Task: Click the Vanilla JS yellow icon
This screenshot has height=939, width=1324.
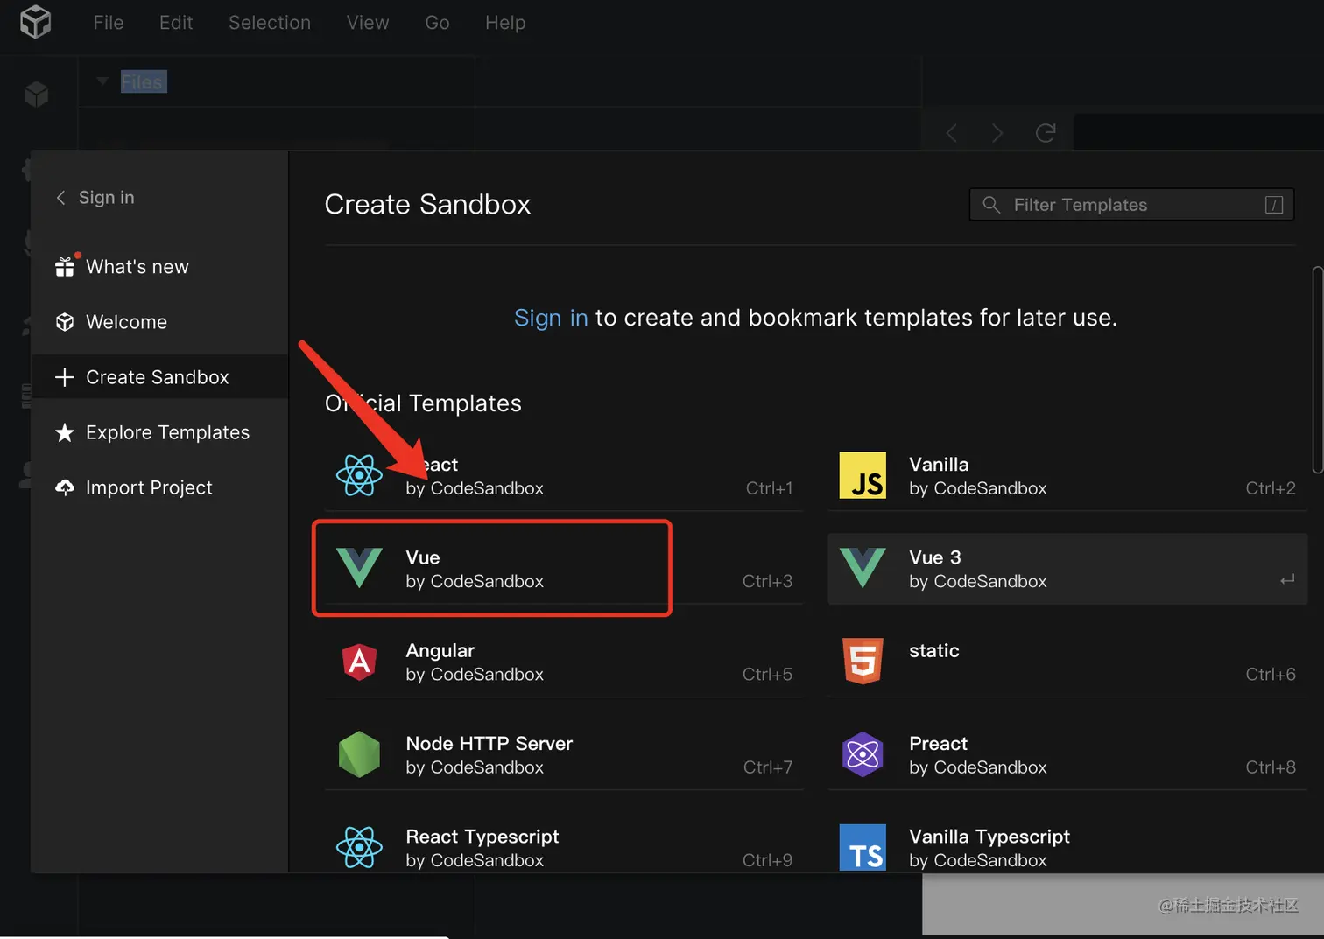Action: pyautogui.click(x=863, y=476)
